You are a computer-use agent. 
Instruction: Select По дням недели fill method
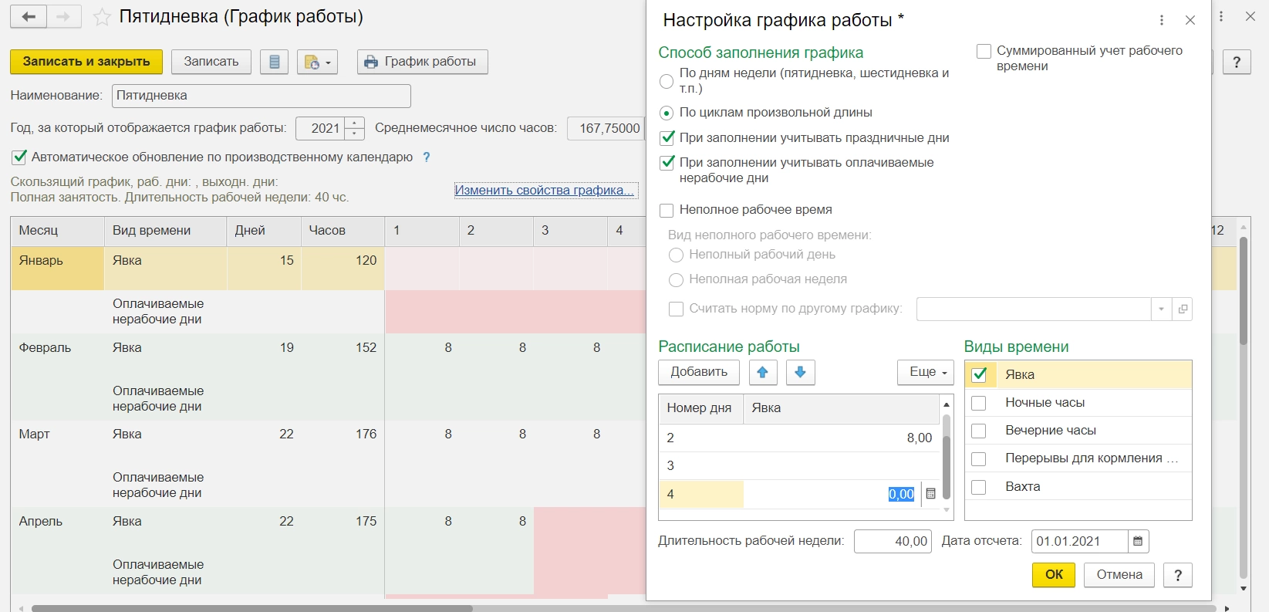point(667,81)
